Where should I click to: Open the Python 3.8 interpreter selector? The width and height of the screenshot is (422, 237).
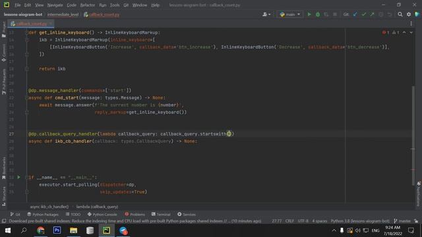tap(360, 221)
